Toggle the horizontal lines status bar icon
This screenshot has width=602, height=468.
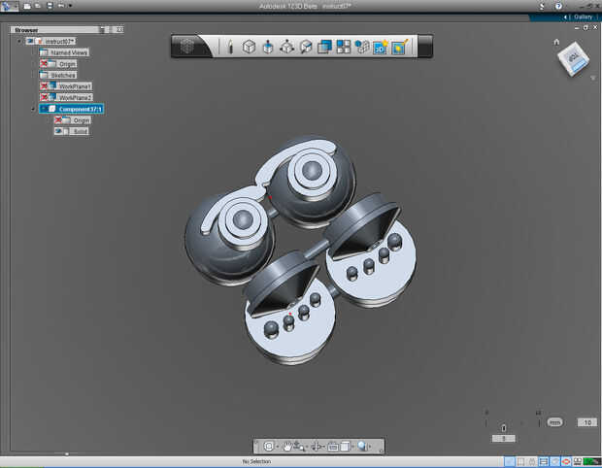tap(544, 461)
